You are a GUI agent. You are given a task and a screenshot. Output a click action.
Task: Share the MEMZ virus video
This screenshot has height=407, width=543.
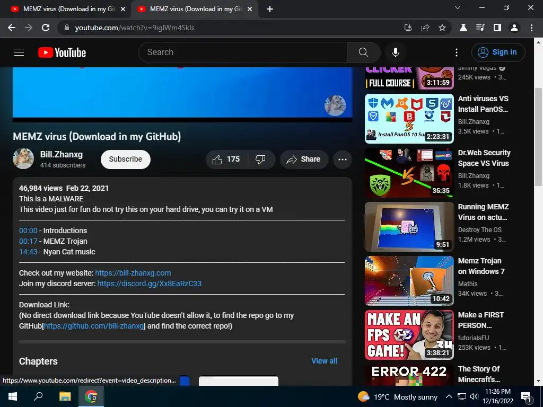tap(304, 159)
